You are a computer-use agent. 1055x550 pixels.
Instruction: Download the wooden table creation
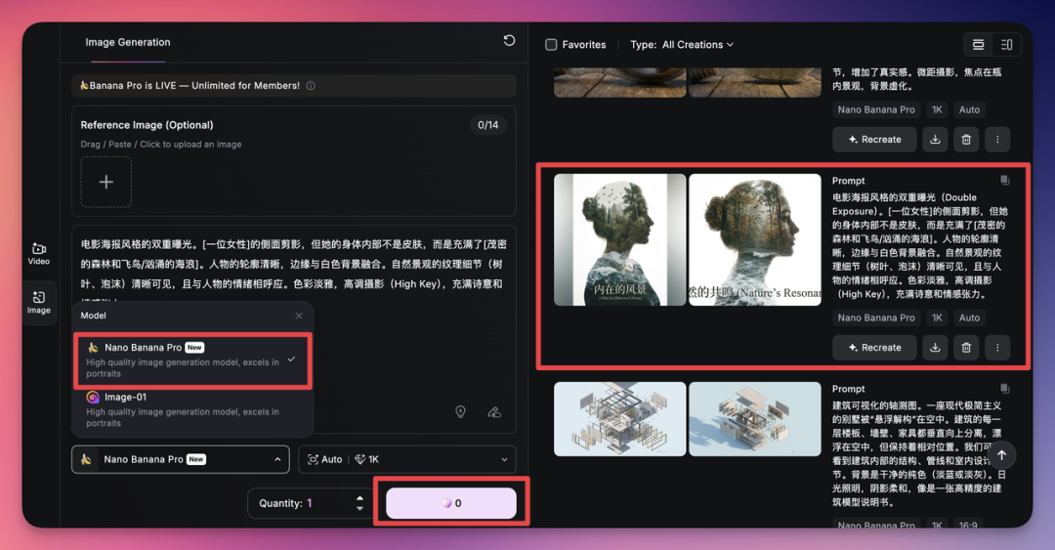tap(935, 140)
